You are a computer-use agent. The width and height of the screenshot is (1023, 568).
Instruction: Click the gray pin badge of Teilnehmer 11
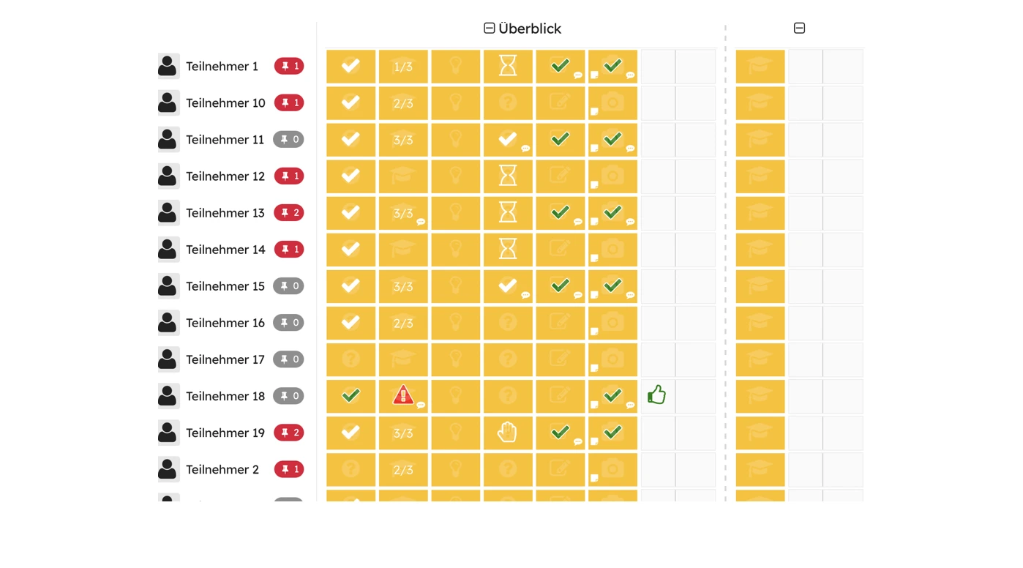pos(288,140)
